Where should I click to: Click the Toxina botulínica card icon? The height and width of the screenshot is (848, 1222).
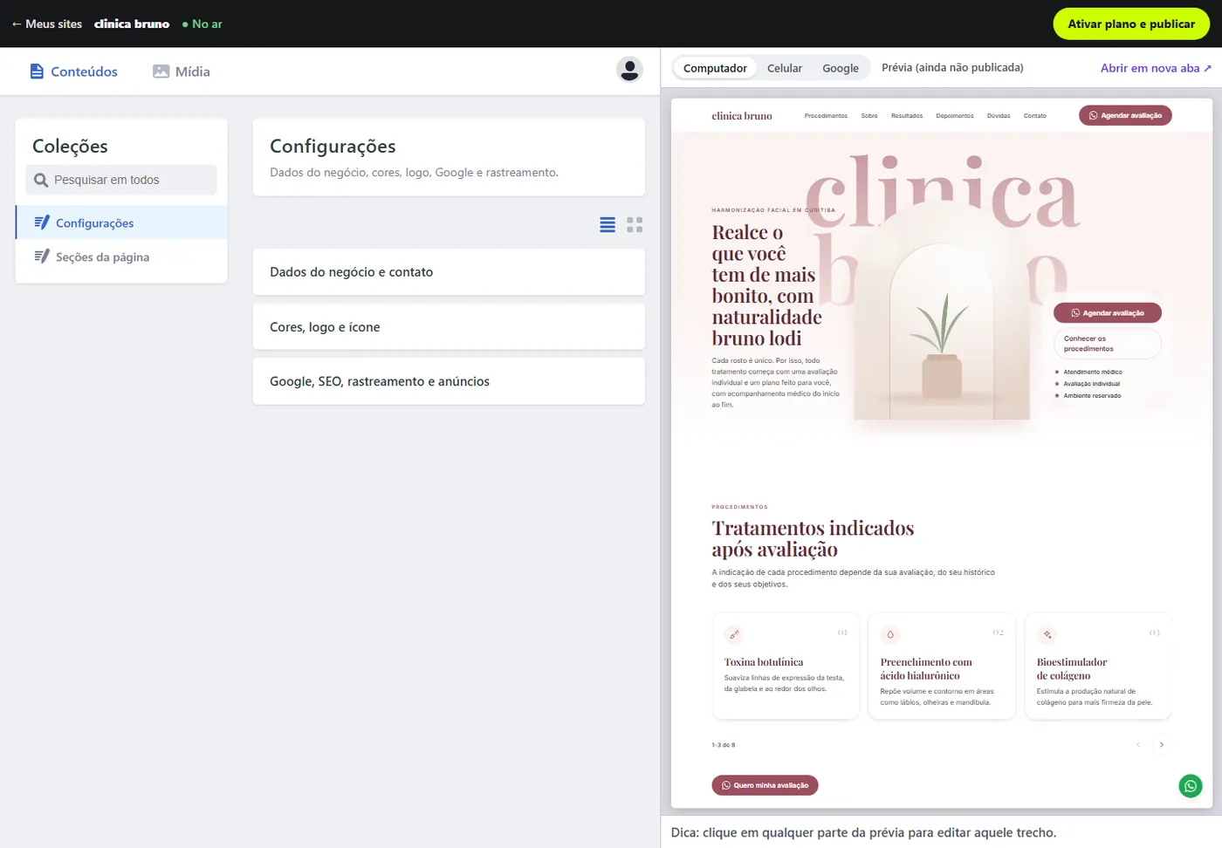tap(734, 634)
